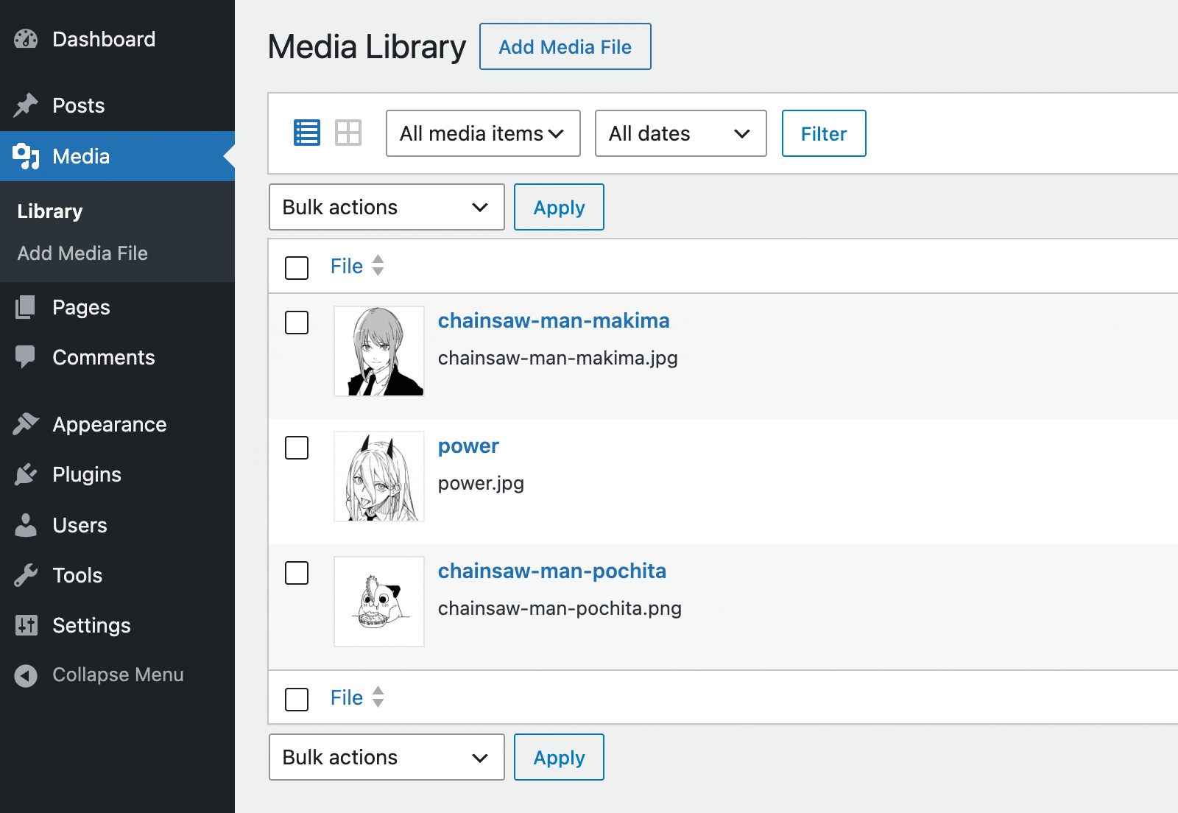Select the power.jpg row checkbox
The height and width of the screenshot is (813, 1178).
[297, 447]
